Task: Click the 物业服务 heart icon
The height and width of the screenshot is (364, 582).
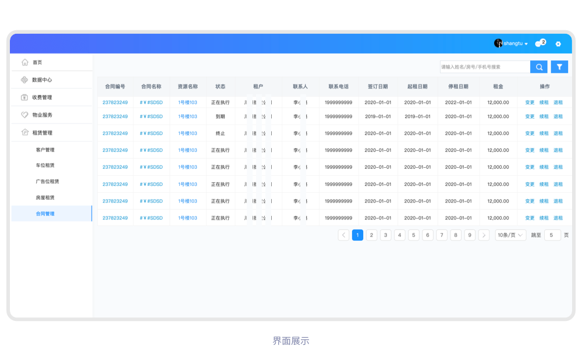Action: 24,115
